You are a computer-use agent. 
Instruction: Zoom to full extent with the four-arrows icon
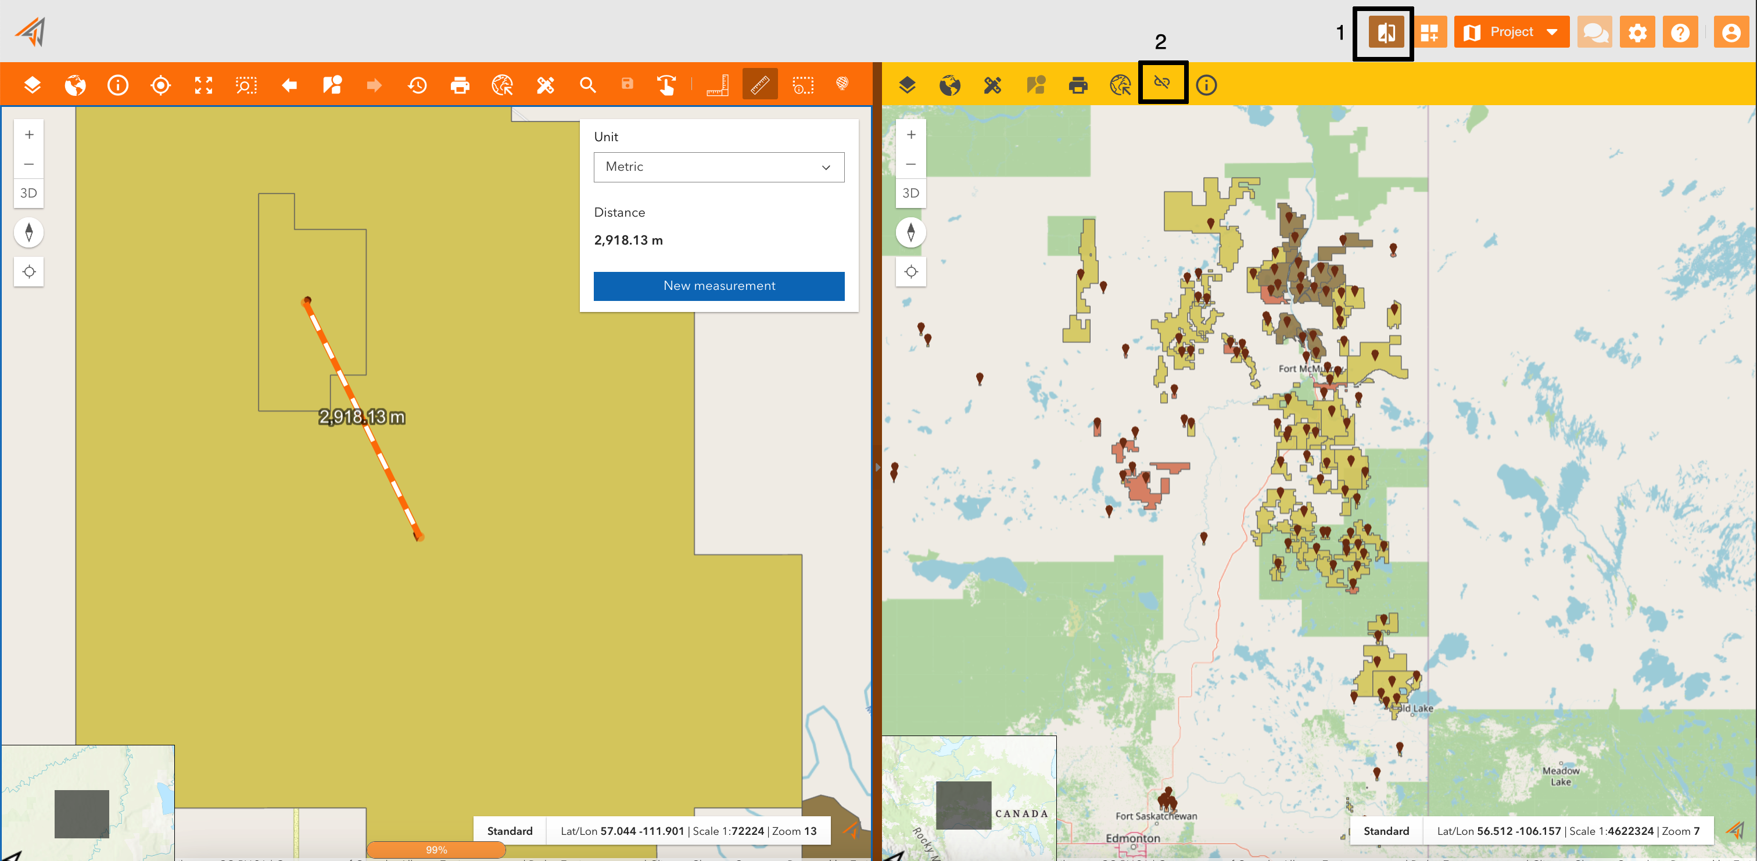(x=203, y=85)
